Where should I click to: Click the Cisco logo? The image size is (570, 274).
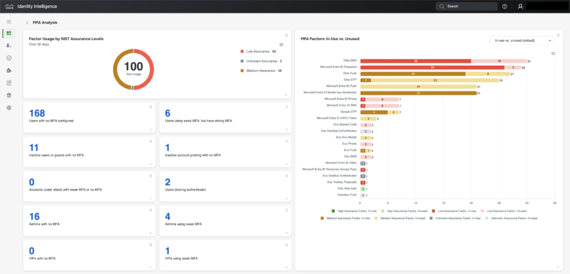tap(10, 6)
